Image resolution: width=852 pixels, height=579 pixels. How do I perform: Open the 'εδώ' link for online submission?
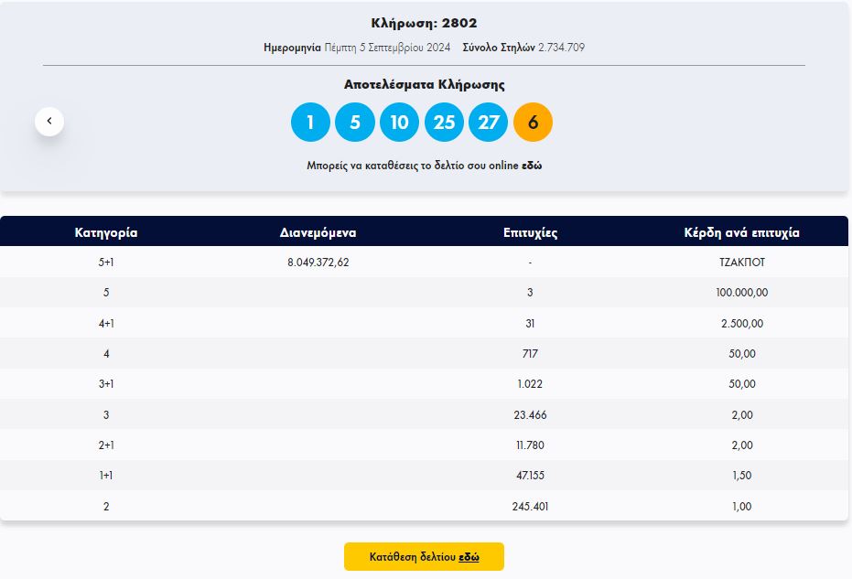[x=532, y=166]
